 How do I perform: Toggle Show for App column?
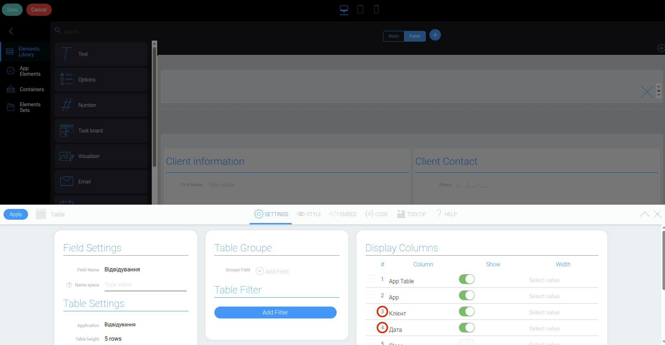pyautogui.click(x=467, y=295)
